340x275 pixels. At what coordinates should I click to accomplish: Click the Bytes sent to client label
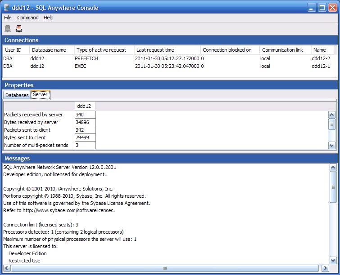point(25,137)
